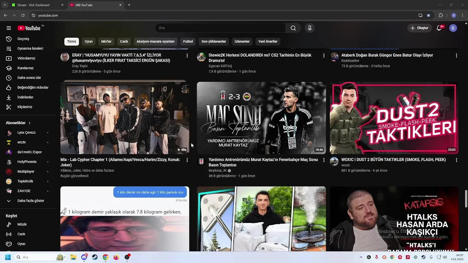Open options for Ataberk Doğan video
Screen dimensions: 468x263
point(456,56)
